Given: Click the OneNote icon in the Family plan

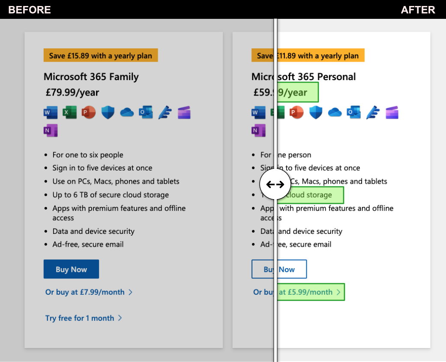Looking at the screenshot, I should 51,130.
